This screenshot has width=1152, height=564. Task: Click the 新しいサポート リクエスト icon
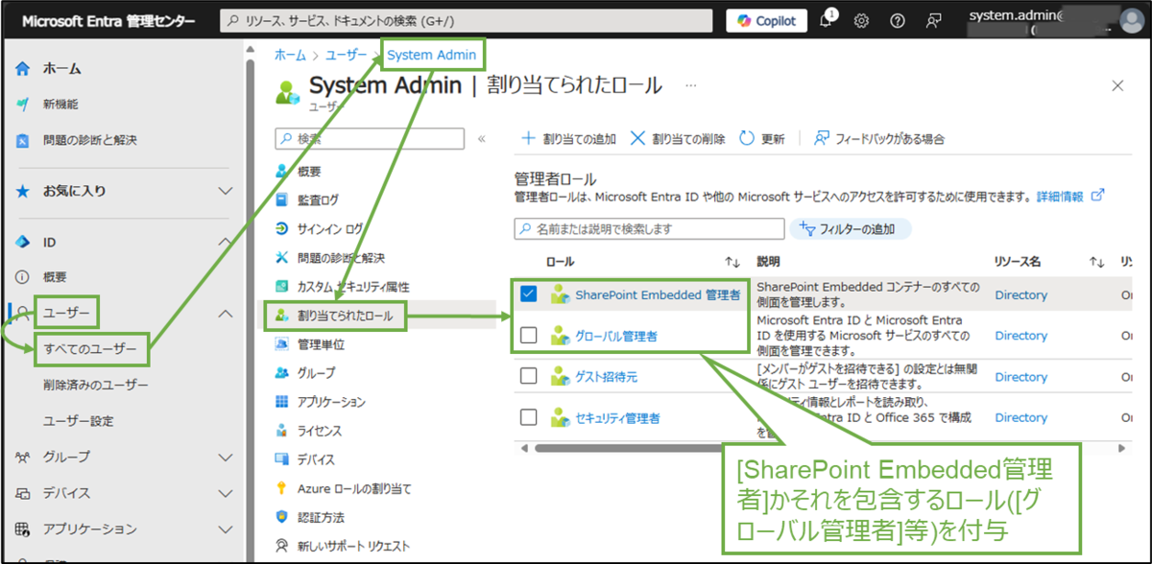pos(282,546)
